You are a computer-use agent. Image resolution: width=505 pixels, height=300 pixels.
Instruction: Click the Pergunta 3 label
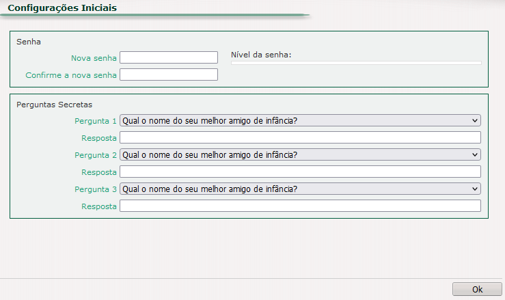tap(96, 189)
